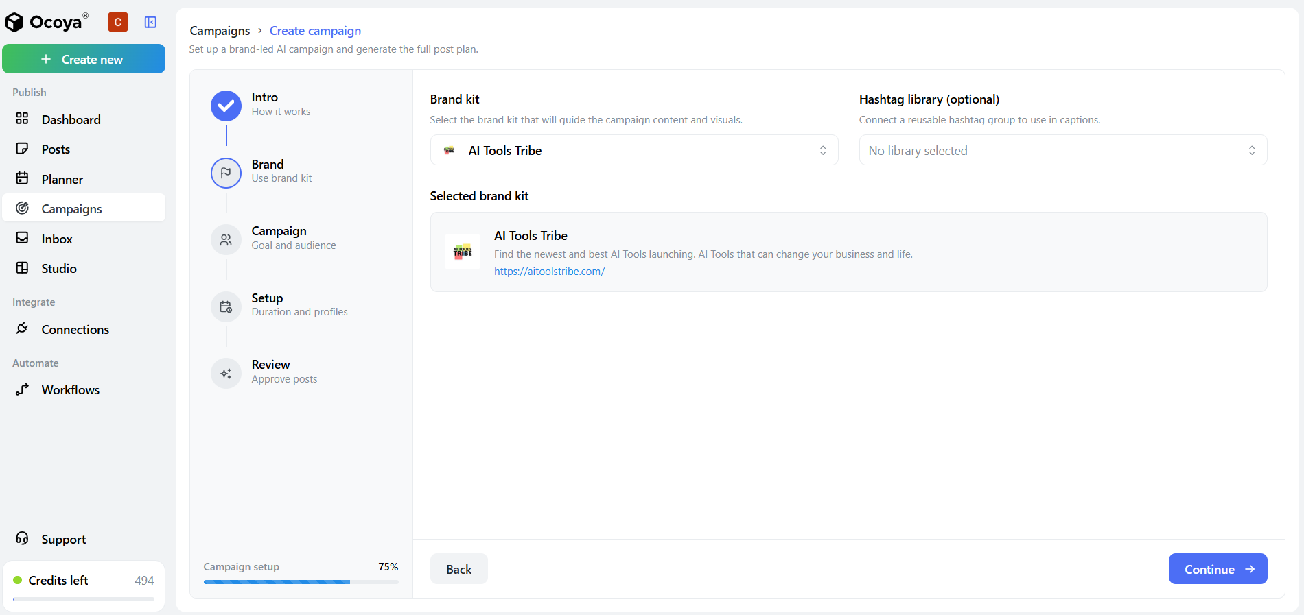Screen dimensions: 1304x615
Task: Open Support in the sidebar
Action: pyautogui.click(x=84, y=539)
